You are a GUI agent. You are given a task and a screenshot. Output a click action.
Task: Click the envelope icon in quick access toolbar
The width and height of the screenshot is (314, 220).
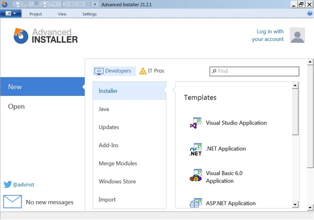point(88,4)
